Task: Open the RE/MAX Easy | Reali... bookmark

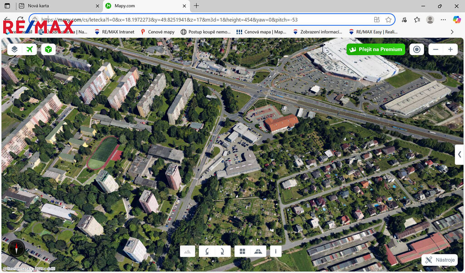Action: 373,32
